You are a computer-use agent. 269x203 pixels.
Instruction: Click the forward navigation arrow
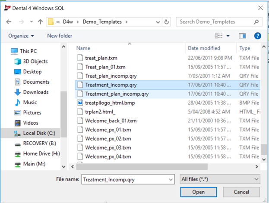(21, 22)
